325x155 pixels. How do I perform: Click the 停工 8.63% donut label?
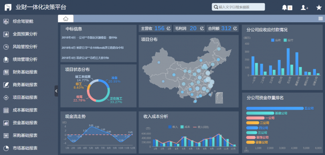[x=79, y=86]
